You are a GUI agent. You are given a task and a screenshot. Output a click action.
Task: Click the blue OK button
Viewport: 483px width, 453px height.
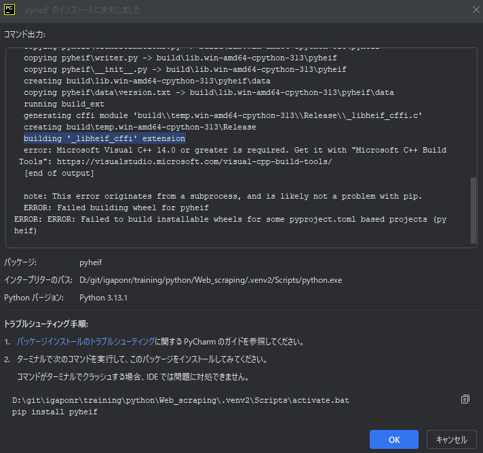(394, 439)
